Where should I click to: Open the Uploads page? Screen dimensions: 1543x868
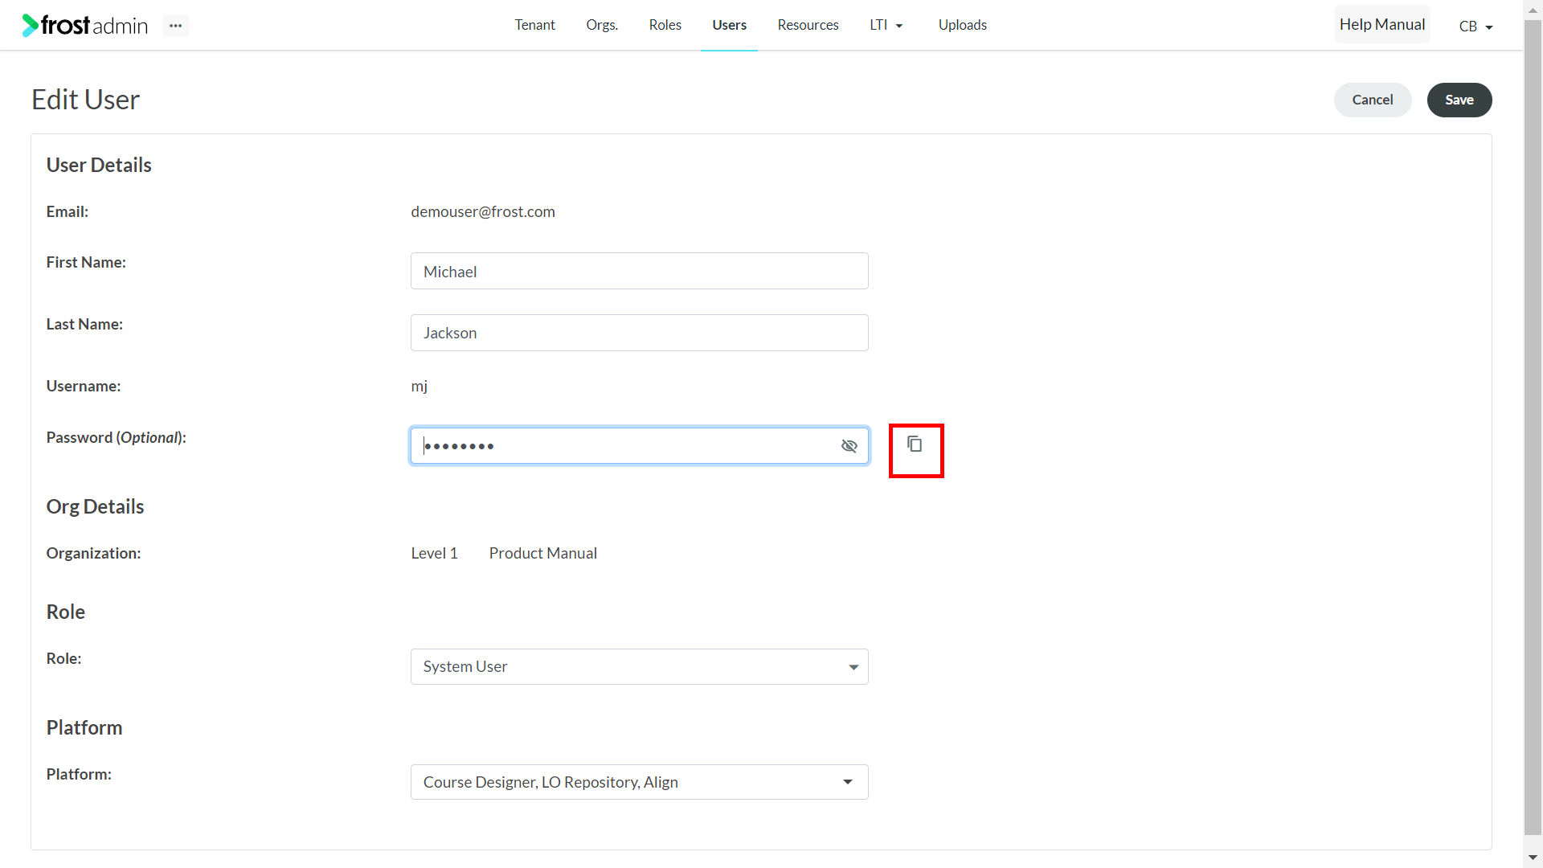(963, 25)
